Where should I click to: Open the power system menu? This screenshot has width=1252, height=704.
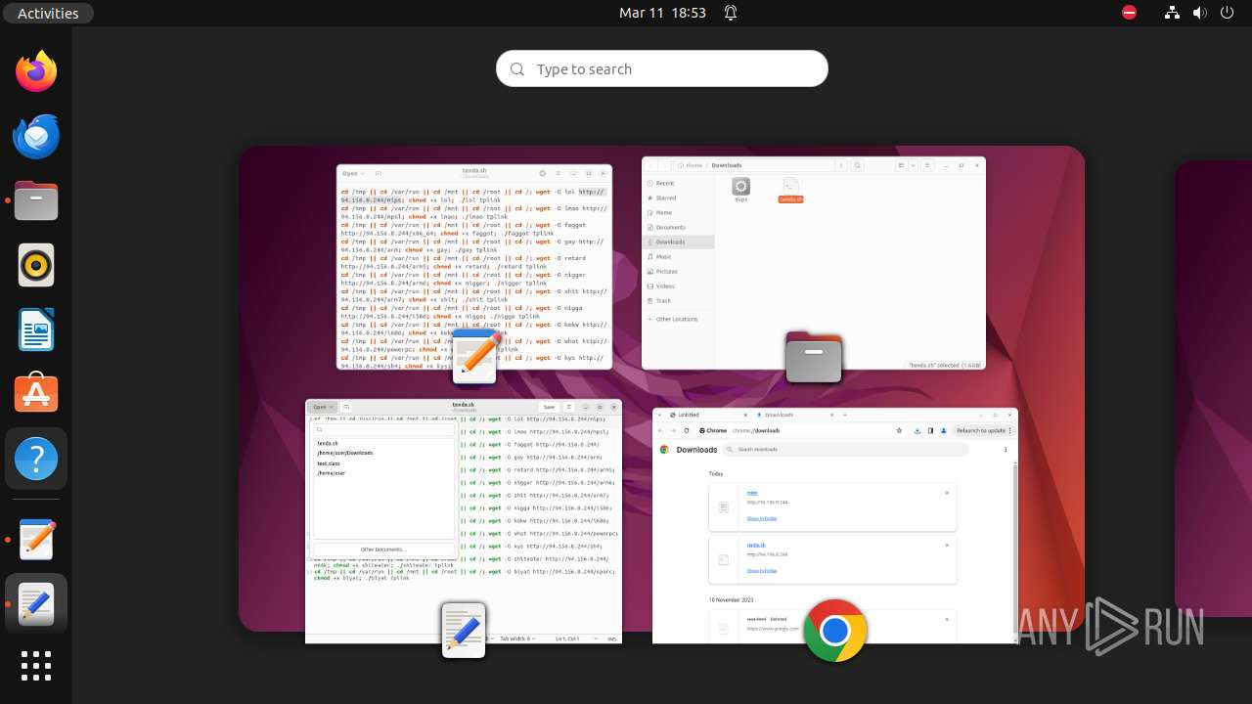pos(1227,13)
